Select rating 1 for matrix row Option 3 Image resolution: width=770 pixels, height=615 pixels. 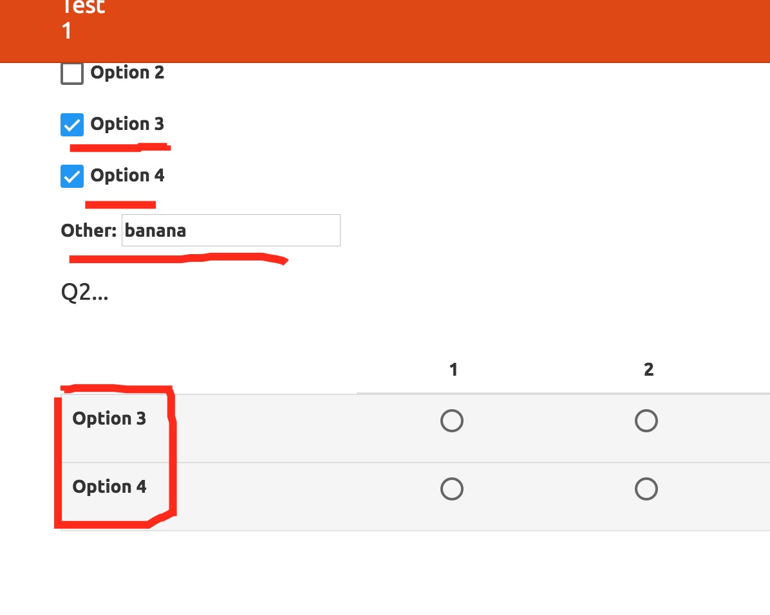point(452,421)
